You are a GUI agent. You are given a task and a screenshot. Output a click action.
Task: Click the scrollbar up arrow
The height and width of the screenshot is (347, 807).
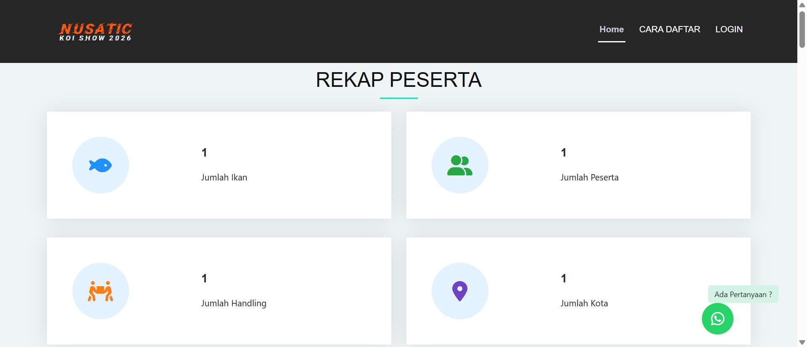[802, 5]
